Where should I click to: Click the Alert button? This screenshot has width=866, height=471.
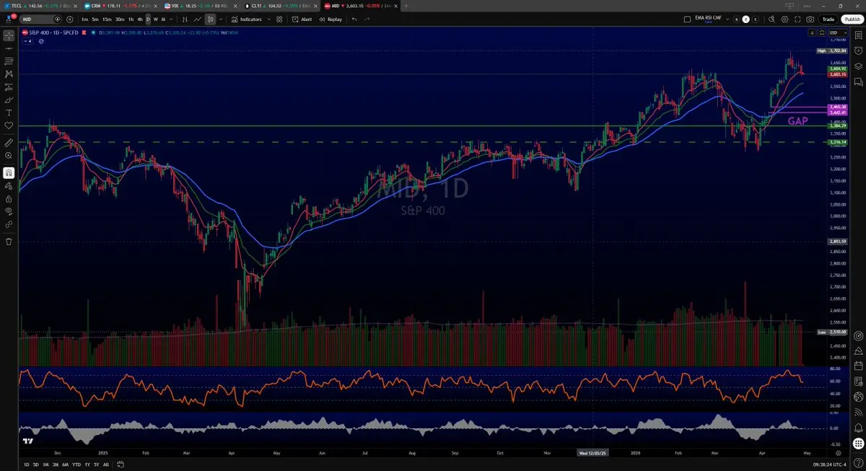302,19
